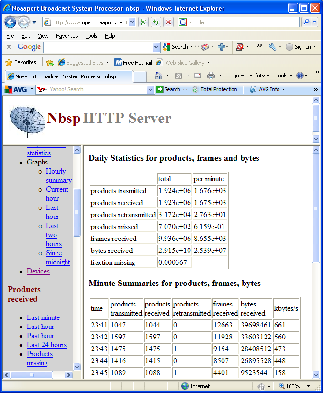Click the Yahoo! Search input field

pos(97,89)
